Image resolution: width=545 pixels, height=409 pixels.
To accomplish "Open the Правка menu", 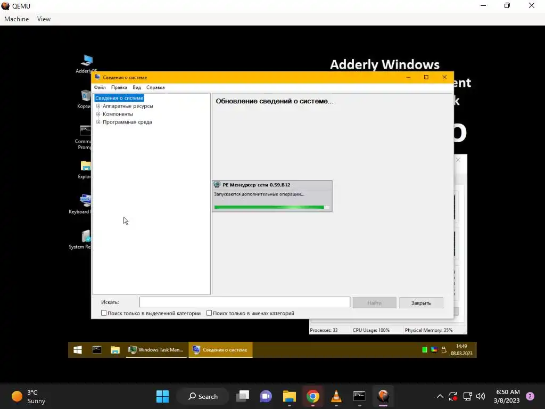I will (119, 87).
